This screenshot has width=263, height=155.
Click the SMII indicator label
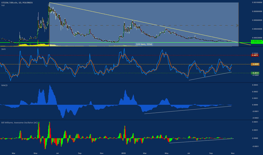pyautogui.click(x=3, y=49)
